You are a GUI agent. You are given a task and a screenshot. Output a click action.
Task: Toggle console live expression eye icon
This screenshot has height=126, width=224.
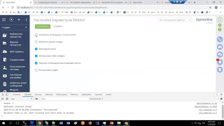tap(36, 99)
